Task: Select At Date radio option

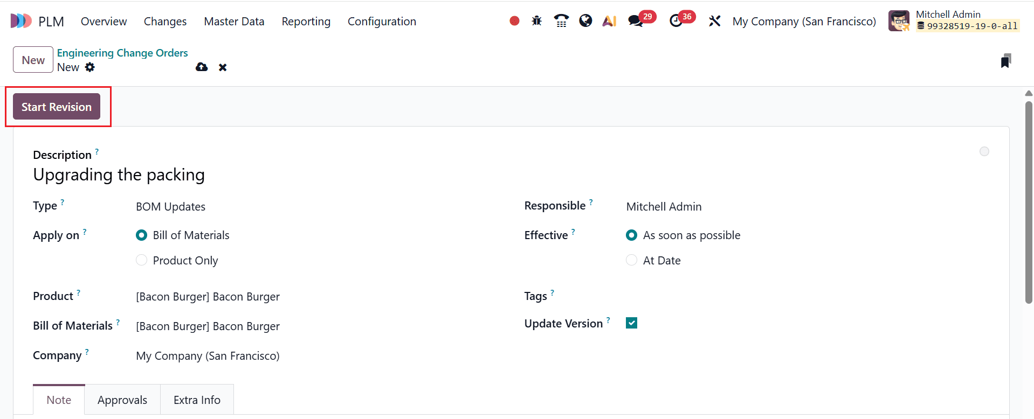Action: (631, 260)
